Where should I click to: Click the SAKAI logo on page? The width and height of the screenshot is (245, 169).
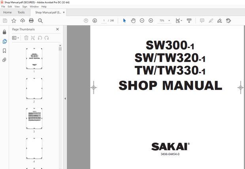pyautogui.click(x=170, y=147)
